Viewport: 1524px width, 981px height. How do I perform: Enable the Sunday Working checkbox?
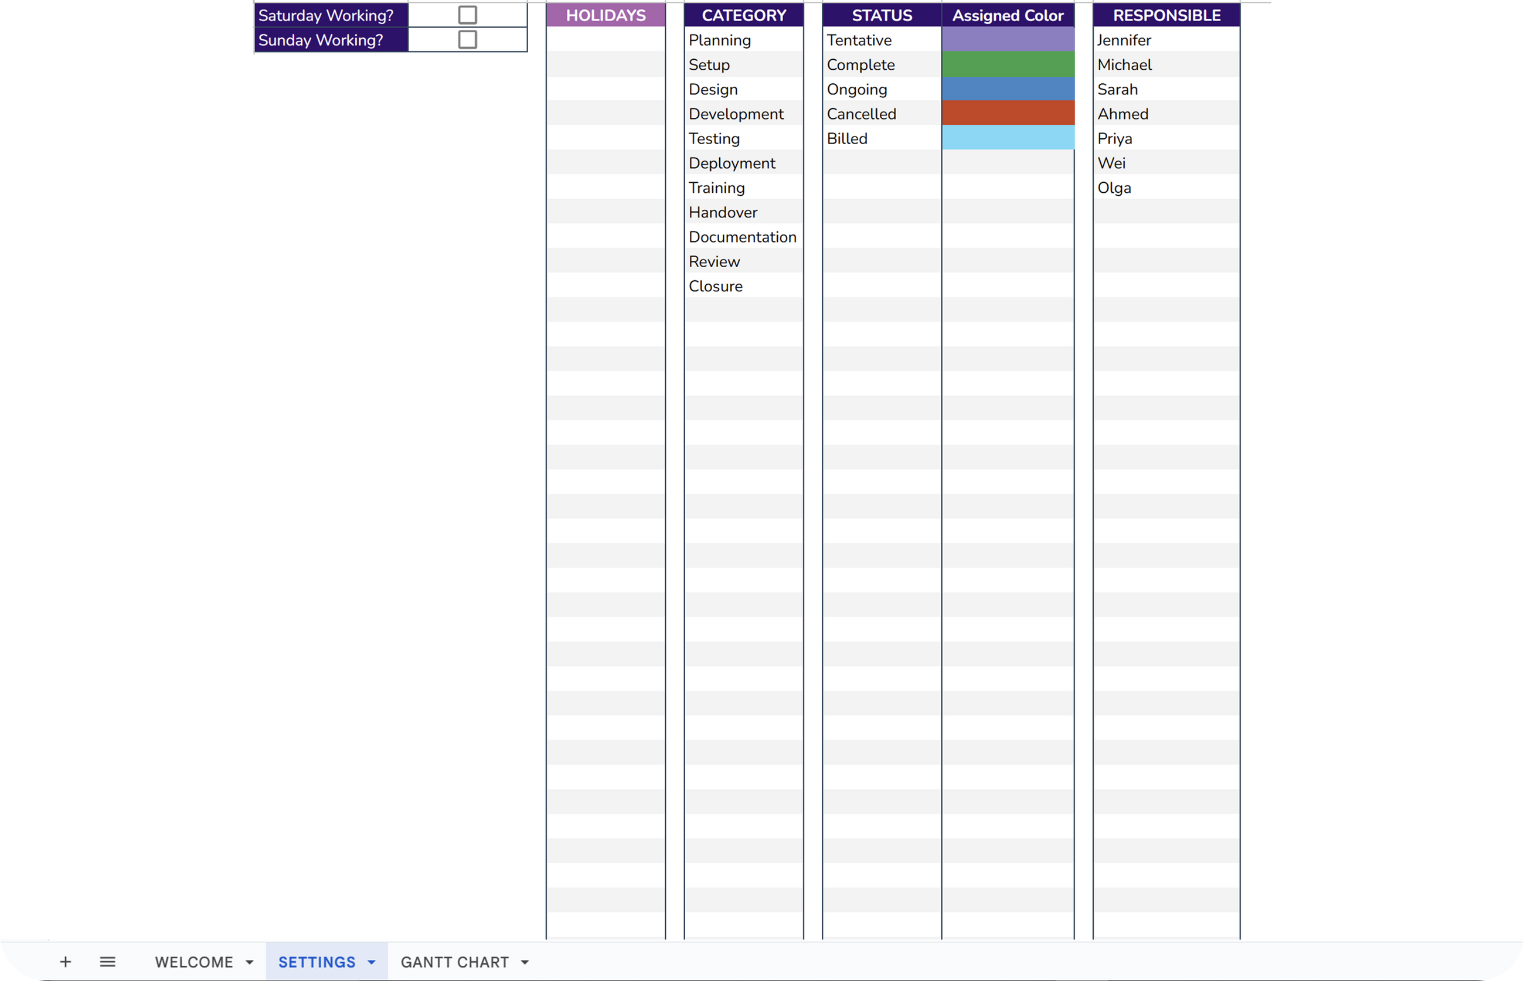click(x=467, y=39)
